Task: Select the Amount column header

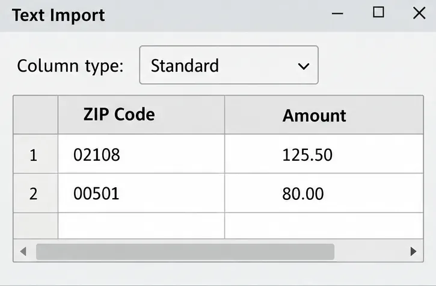Action: (x=324, y=115)
